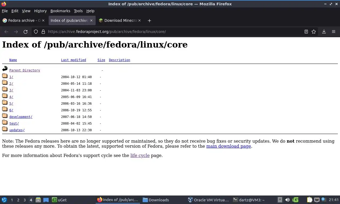Sort listing by Size column

101,60
